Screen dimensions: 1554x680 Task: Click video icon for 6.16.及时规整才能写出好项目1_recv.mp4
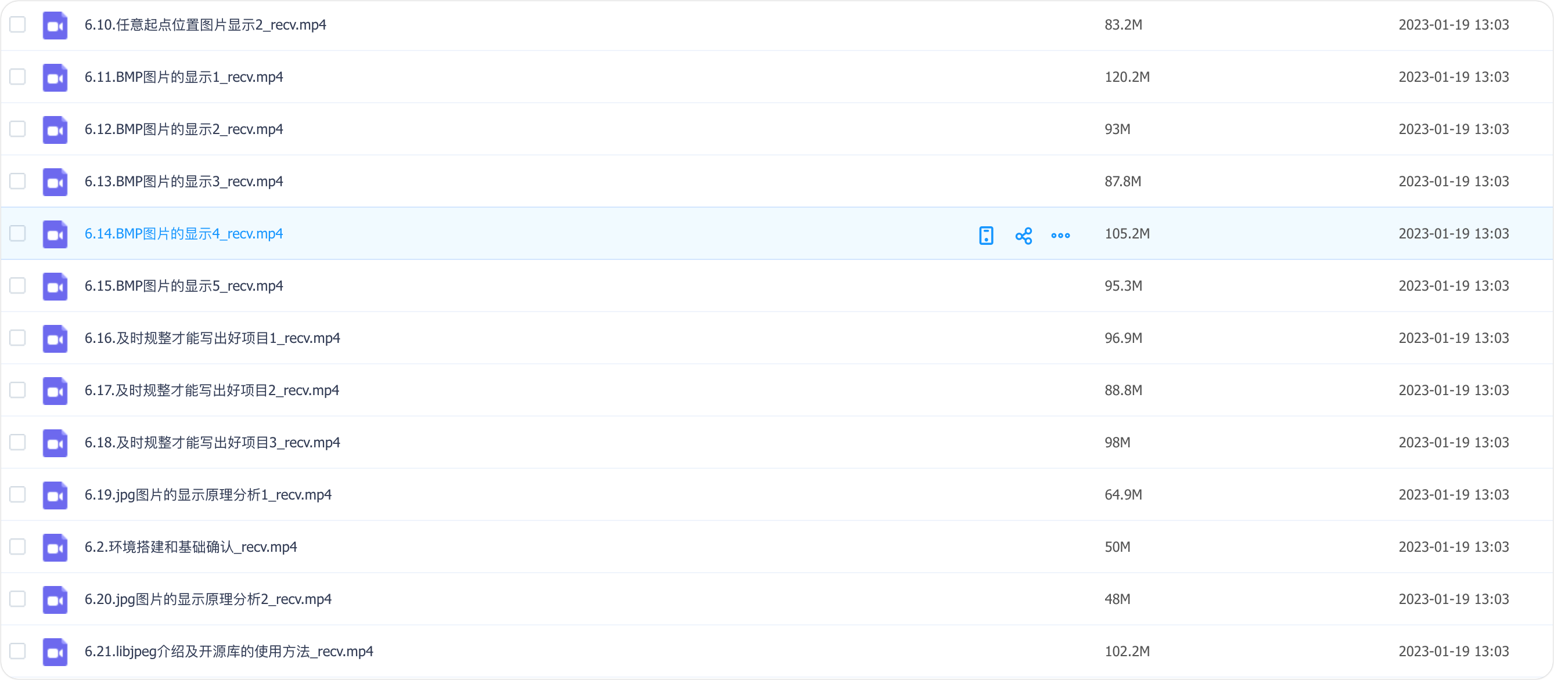click(55, 339)
